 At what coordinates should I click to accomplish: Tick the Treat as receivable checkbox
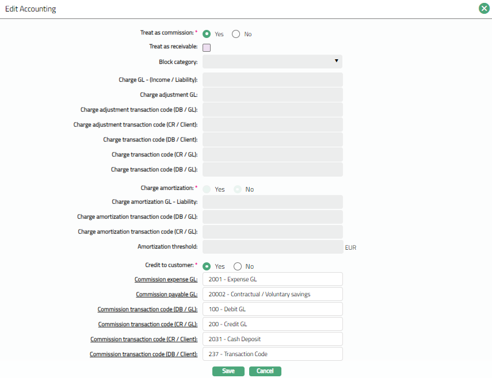pyautogui.click(x=207, y=48)
